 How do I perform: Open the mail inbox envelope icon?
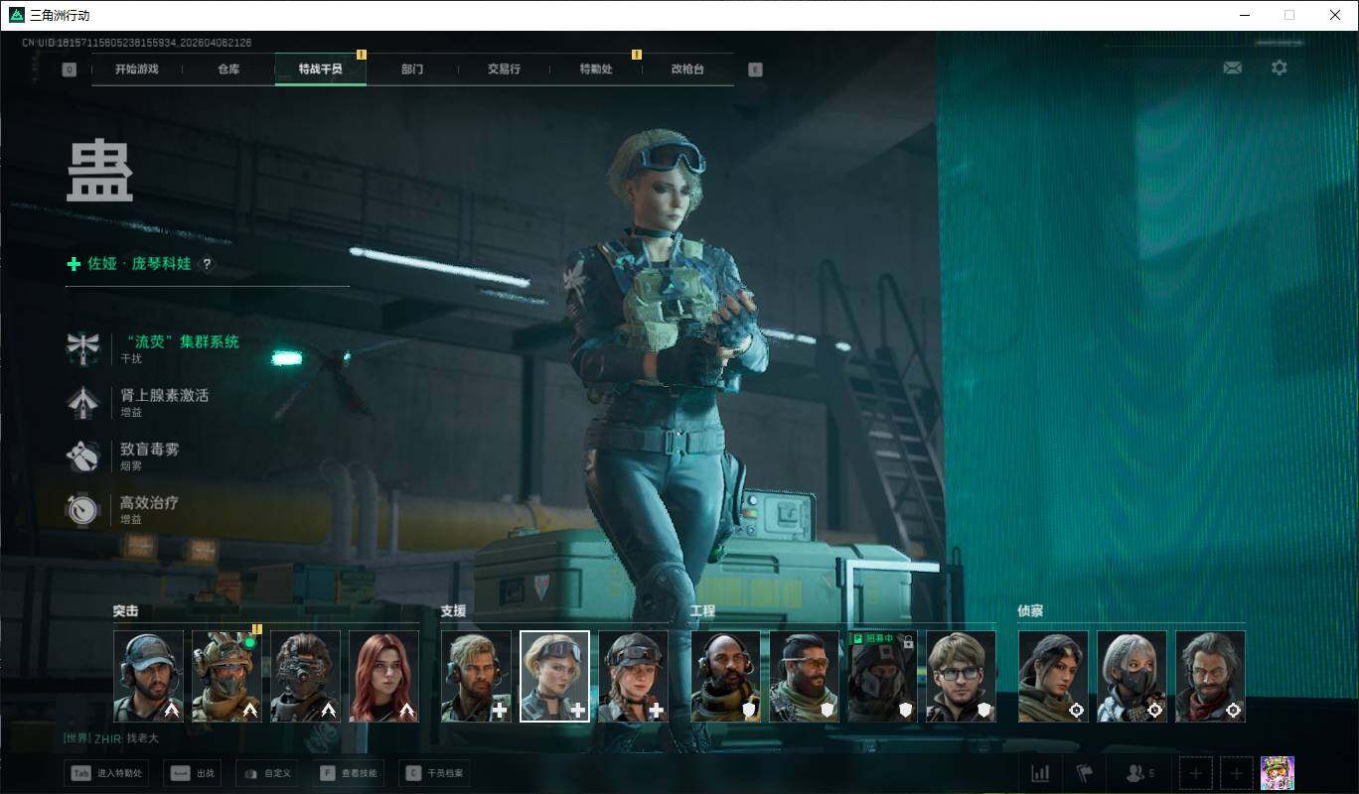tap(1232, 67)
